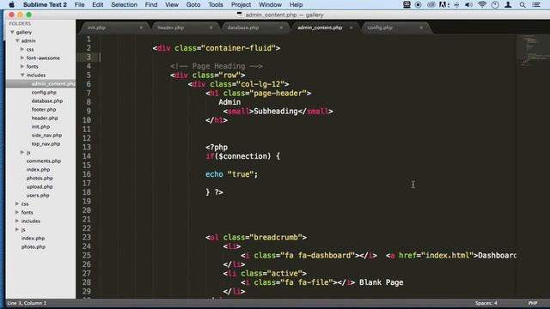
Task: Open the Sublime Text 2 application menu
Action: 45,5
